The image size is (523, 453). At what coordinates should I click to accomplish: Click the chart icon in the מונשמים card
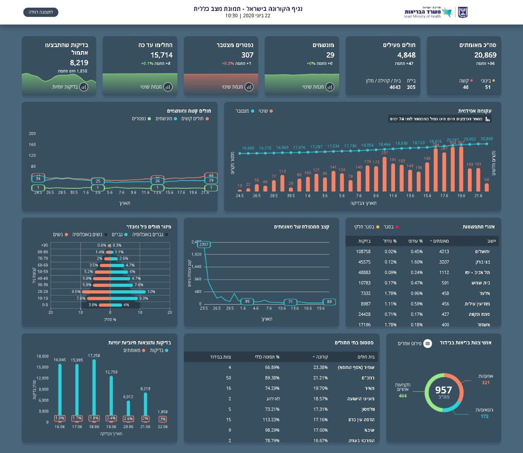329,87
